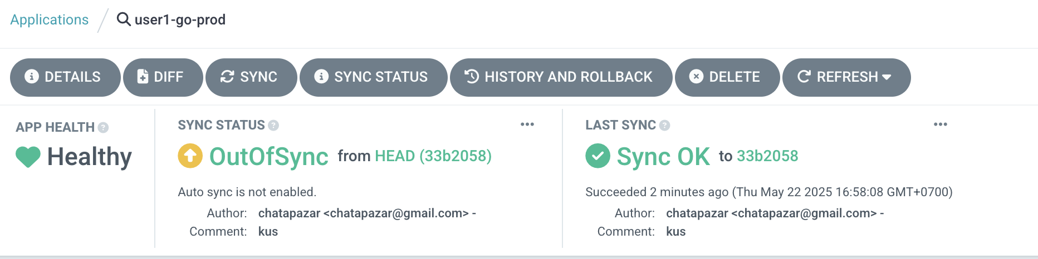Open the HEAD (33b2058) revision link
Image resolution: width=1038 pixels, height=259 pixels.
point(433,156)
